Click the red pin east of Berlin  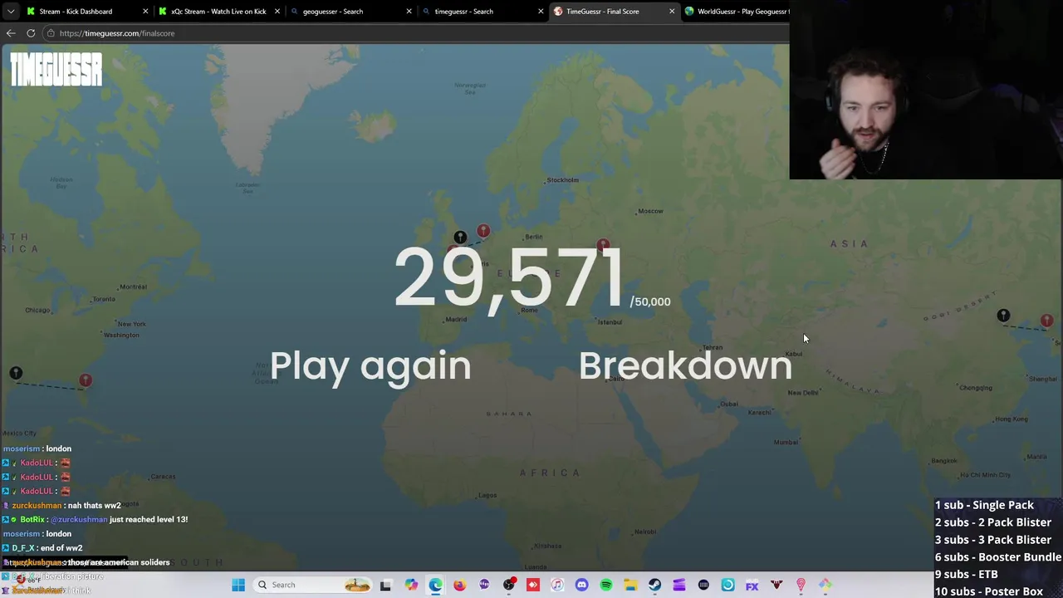tap(603, 246)
